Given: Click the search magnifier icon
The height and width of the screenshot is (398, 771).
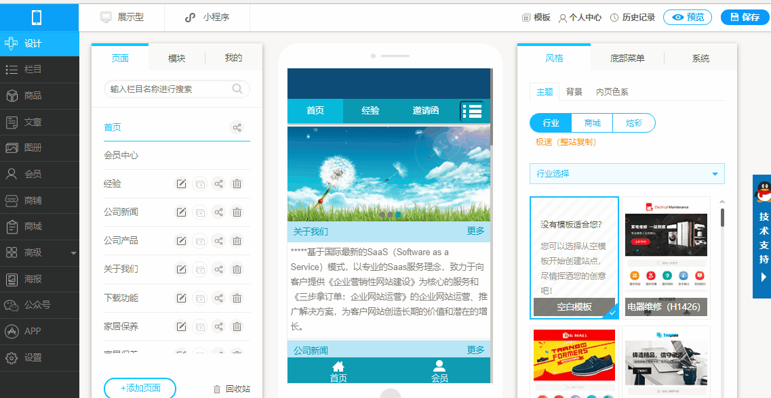Looking at the screenshot, I should tap(237, 89).
